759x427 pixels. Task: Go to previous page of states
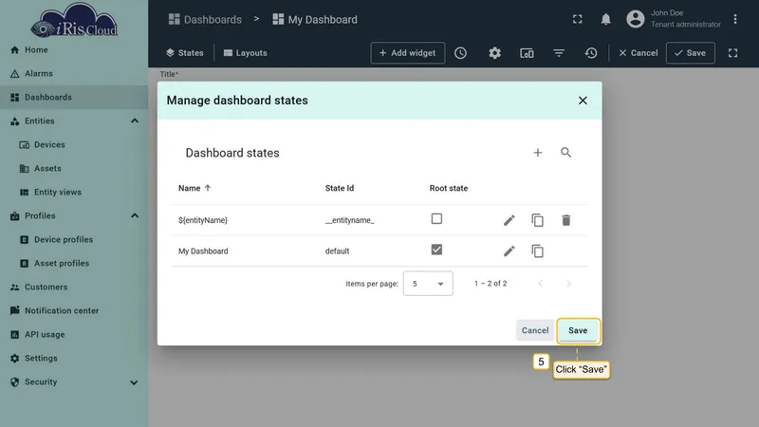coord(540,284)
